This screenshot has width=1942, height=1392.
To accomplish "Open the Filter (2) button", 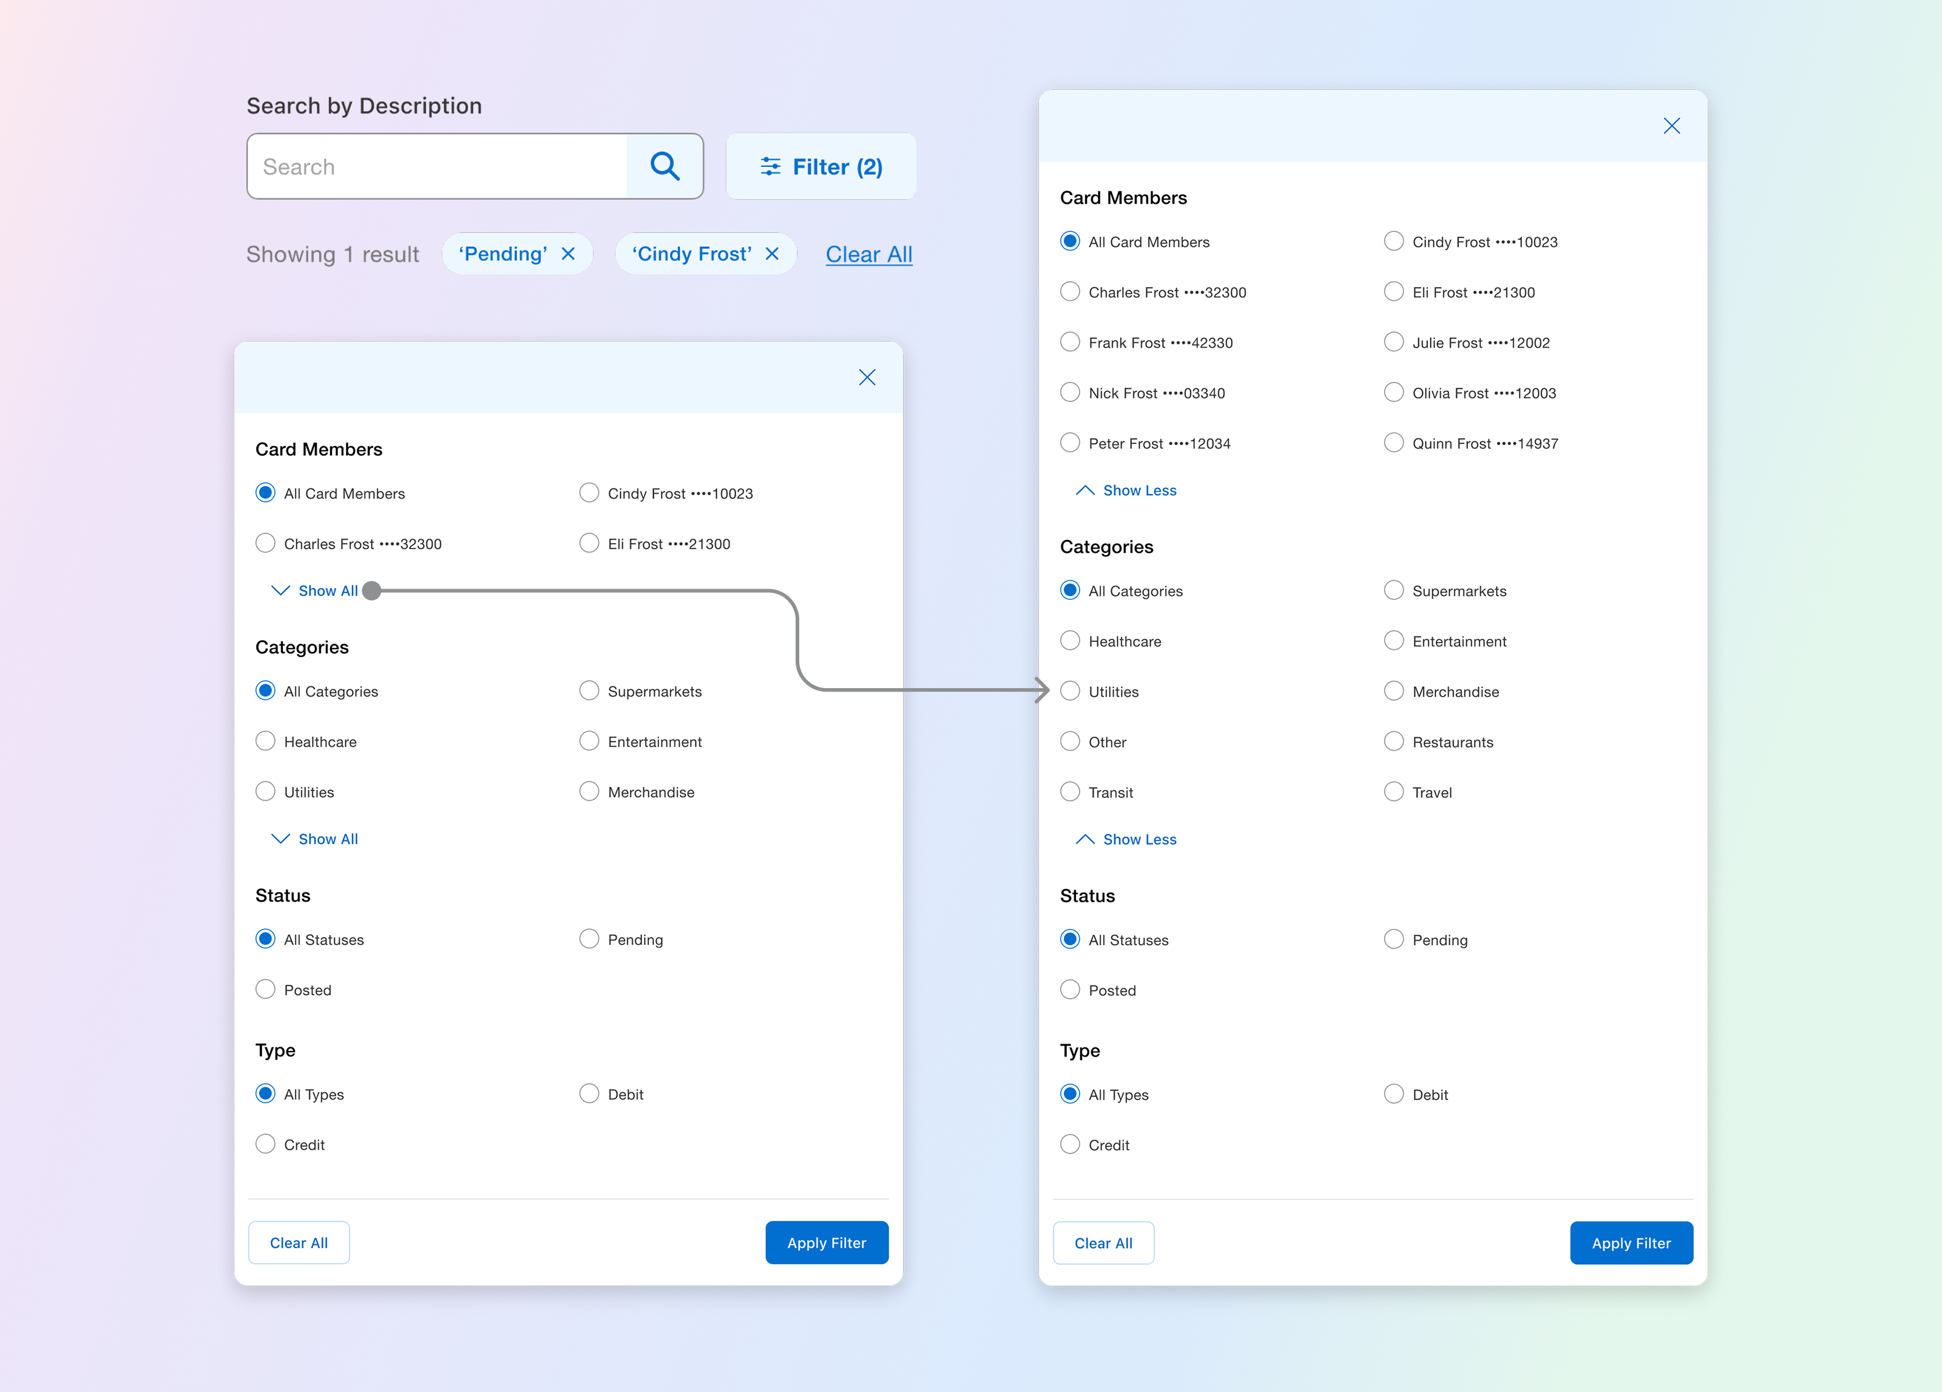I will point(821,166).
